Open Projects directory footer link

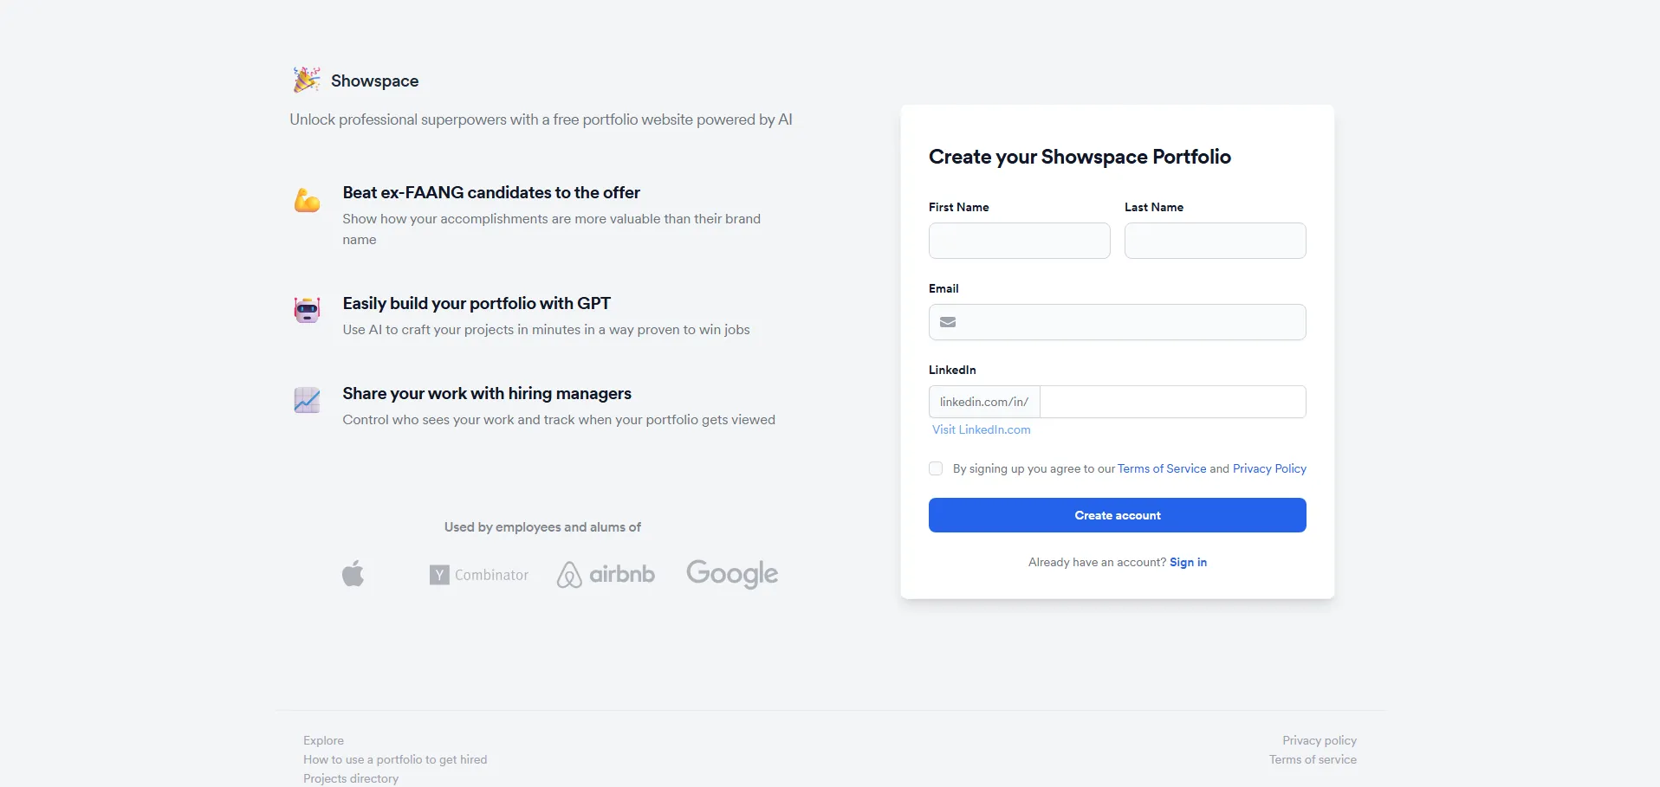pyautogui.click(x=351, y=778)
